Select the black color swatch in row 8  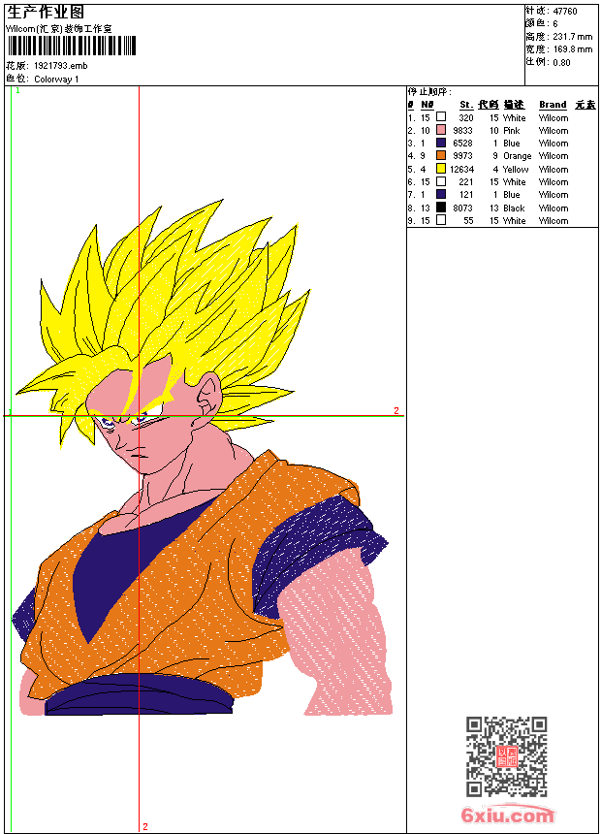(x=441, y=208)
